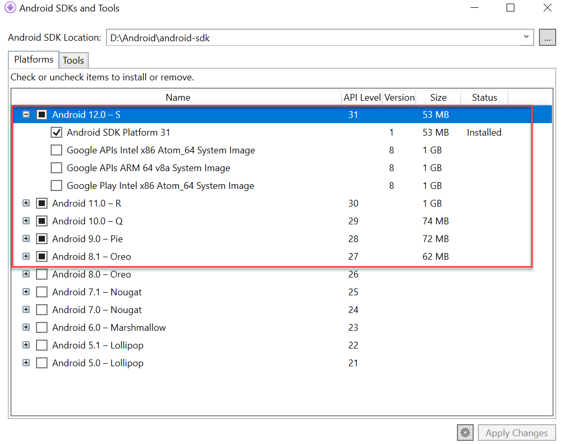
Task: Expand the Android 11.0 – R entry
Action: coord(26,203)
